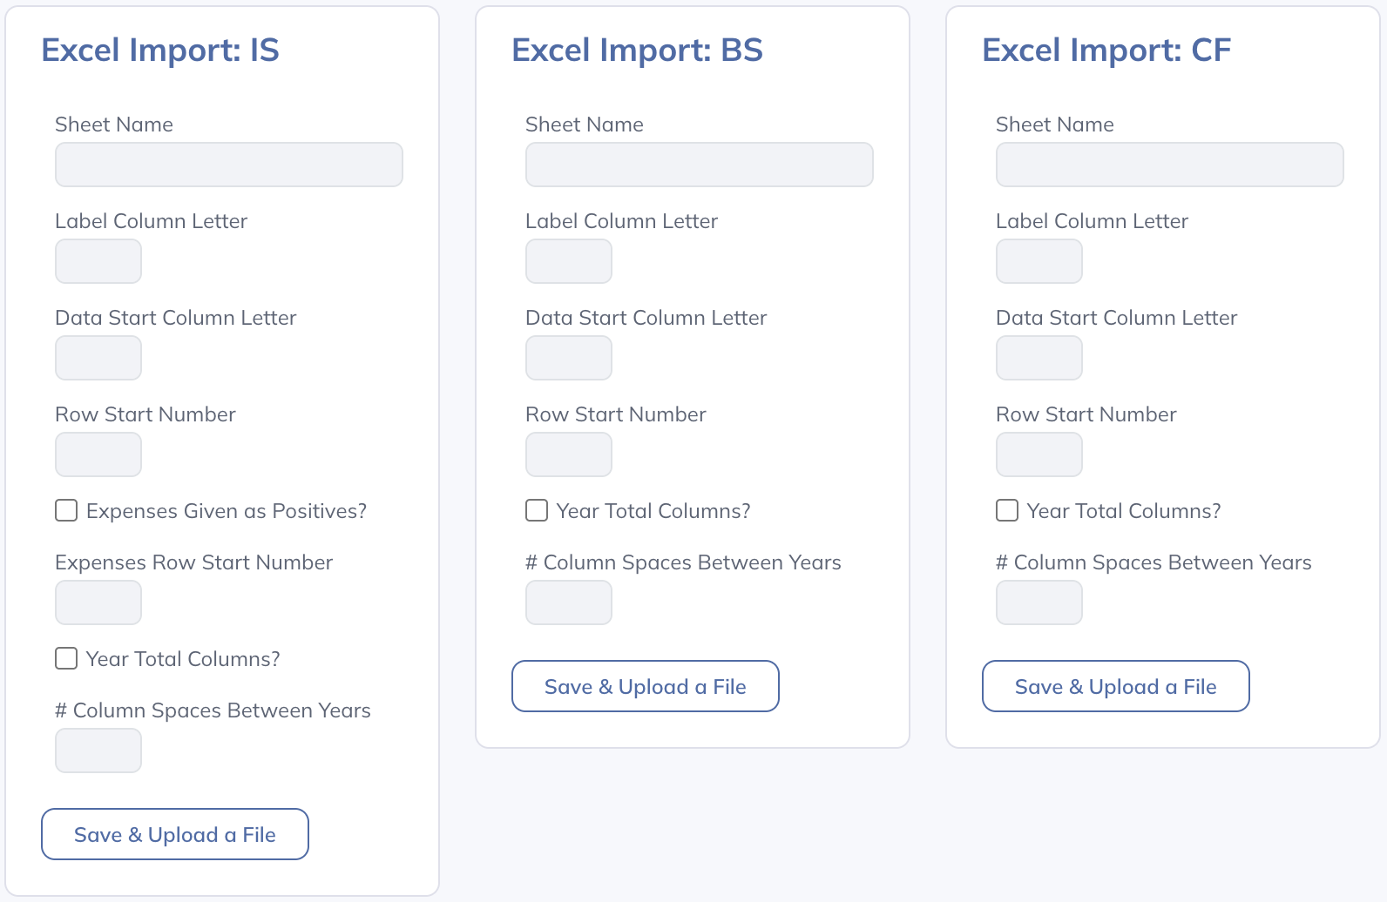
Task: Click IS Label Column Letter field
Action: (98, 261)
